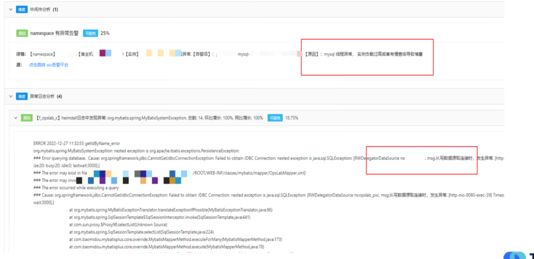Collapse the 中间件分析 section chevron
The image size is (534, 259).
[10, 9]
